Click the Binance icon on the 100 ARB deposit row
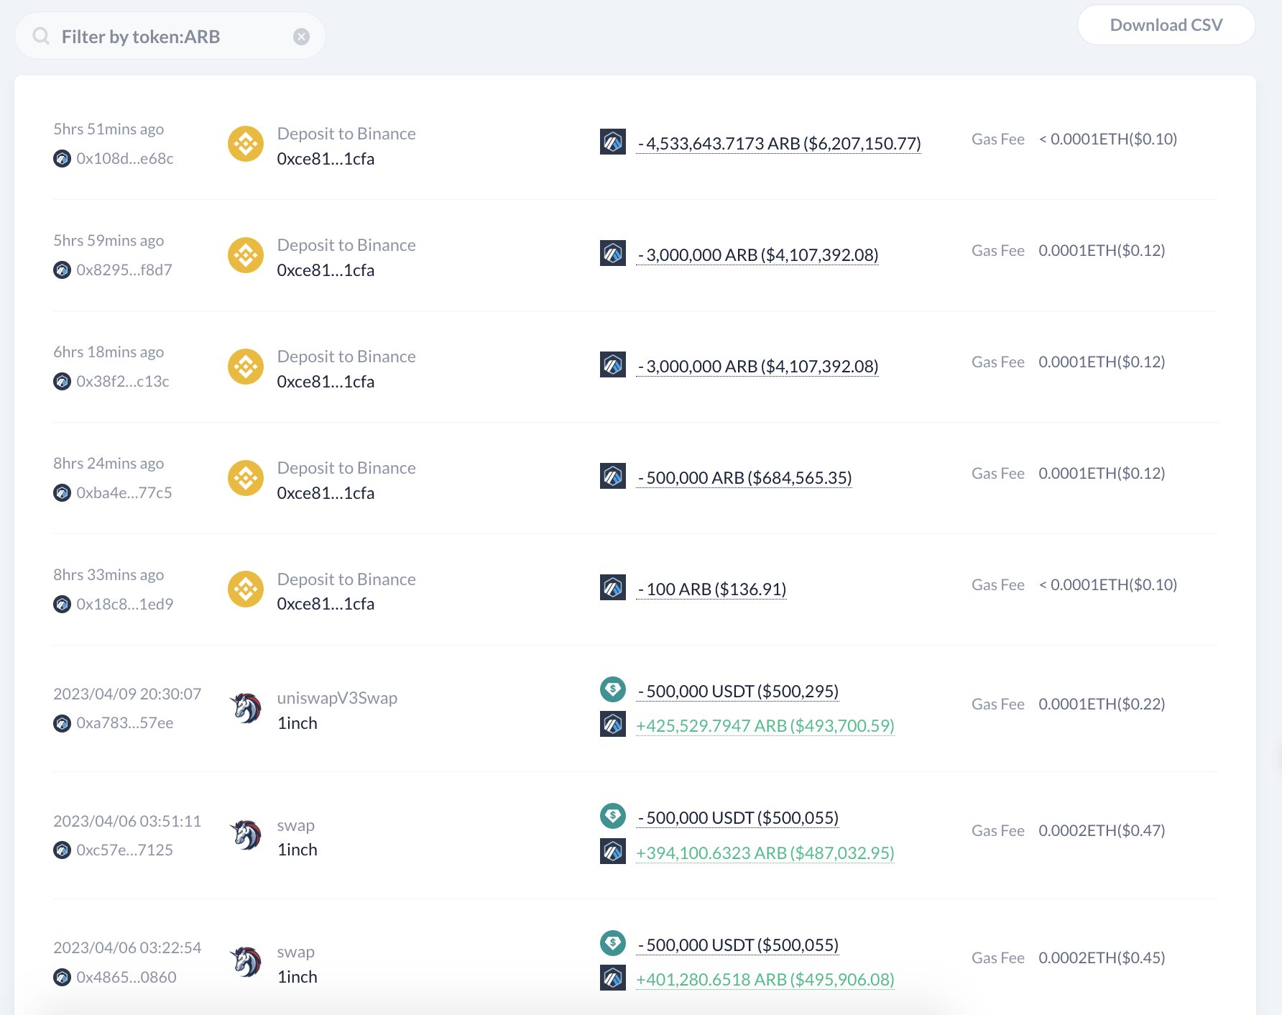Screen dimensions: 1282x1015 245,589
